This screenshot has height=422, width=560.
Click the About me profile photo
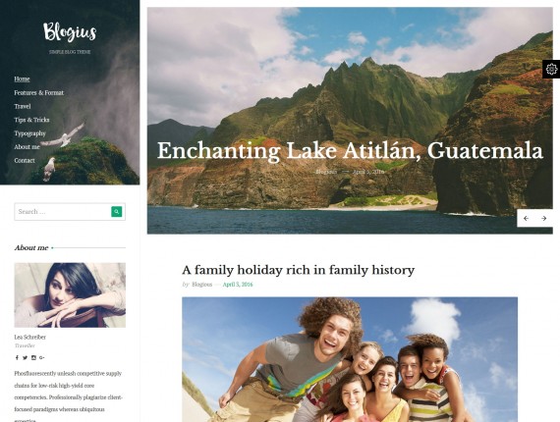[70, 295]
